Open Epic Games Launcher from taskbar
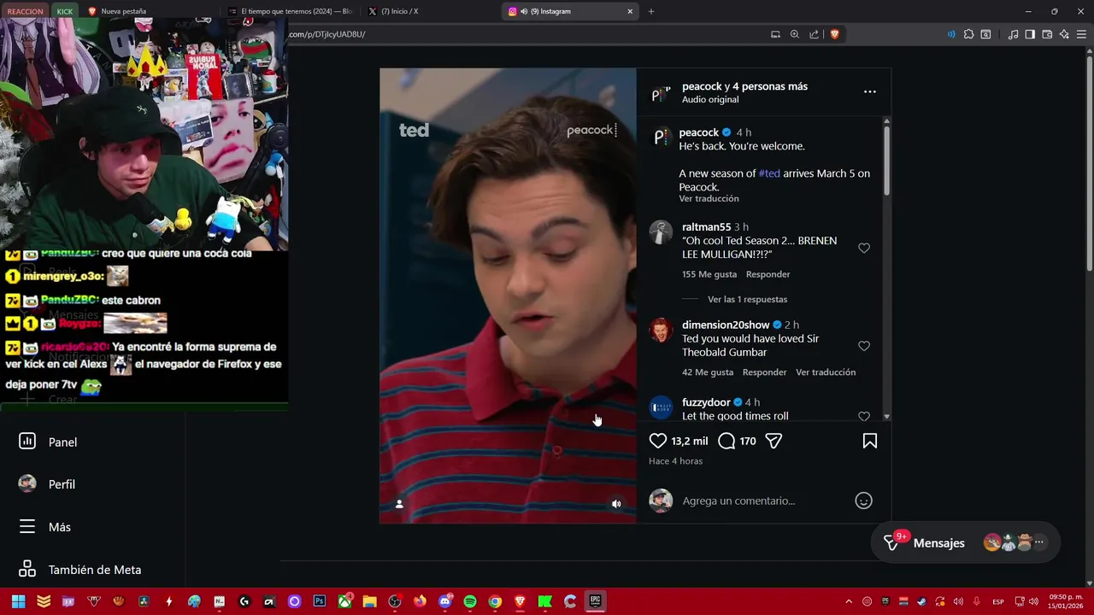The image size is (1094, 615). (x=595, y=601)
